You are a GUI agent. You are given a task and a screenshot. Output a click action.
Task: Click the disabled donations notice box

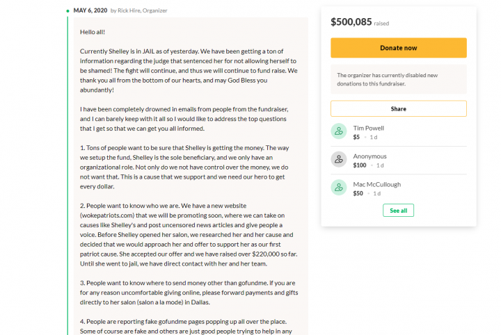(399, 79)
